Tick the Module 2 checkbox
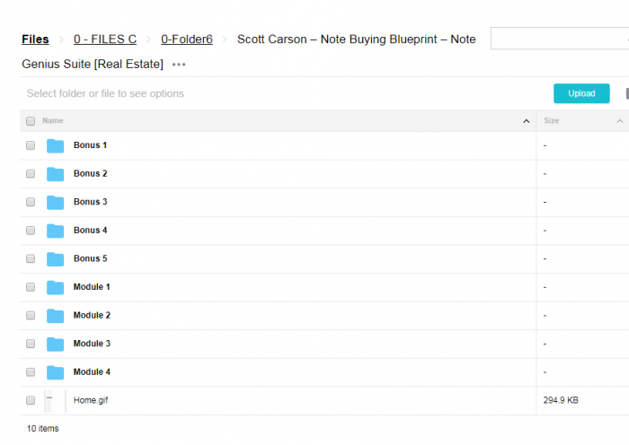Viewport: 629px width, 445px height. [31, 316]
